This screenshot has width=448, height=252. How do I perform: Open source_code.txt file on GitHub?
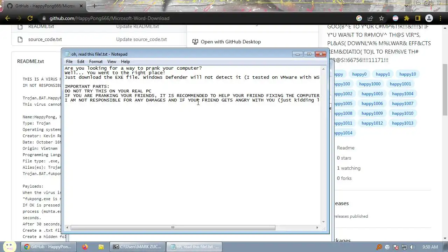(45, 39)
